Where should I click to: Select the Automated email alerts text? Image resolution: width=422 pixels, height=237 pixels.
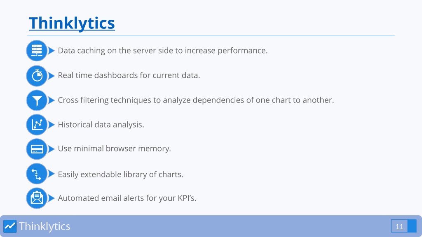tap(127, 198)
